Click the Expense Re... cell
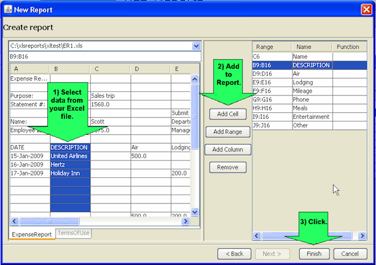Screen dimensions: 376x265 (30, 79)
